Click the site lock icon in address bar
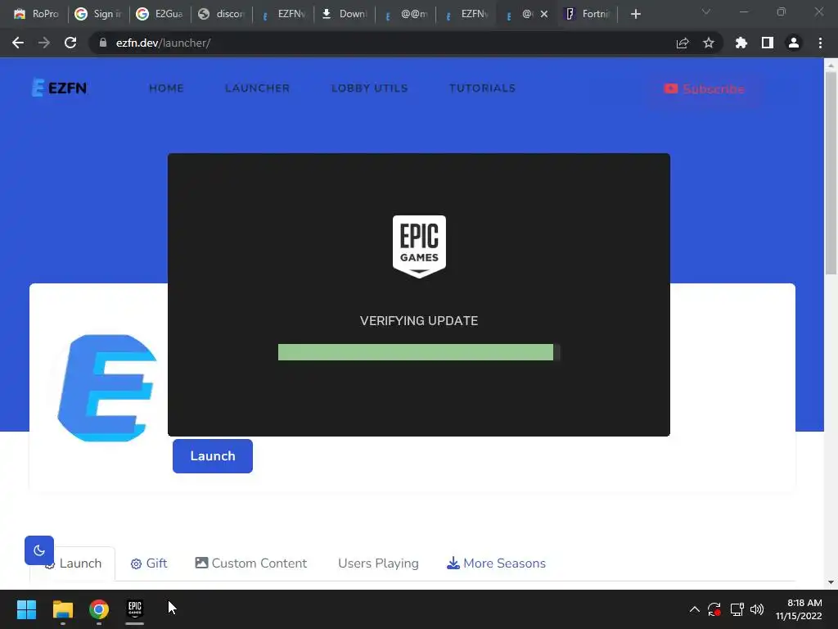Image resolution: width=838 pixels, height=629 pixels. click(103, 43)
